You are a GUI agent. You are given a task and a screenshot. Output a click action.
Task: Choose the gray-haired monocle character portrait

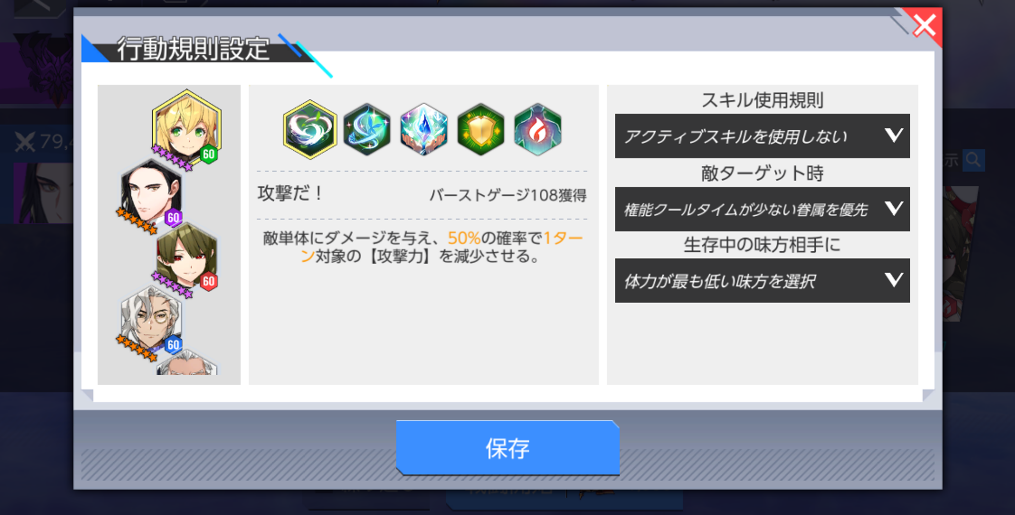[x=151, y=320]
